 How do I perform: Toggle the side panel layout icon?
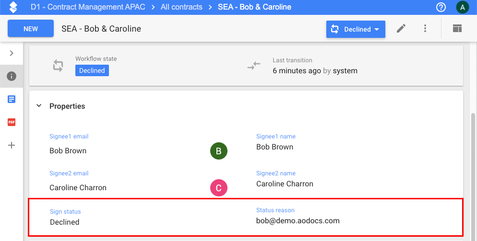point(457,29)
